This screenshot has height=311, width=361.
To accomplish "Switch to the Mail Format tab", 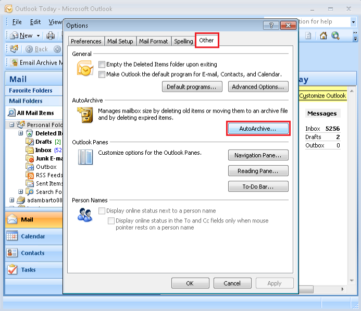I will (154, 41).
